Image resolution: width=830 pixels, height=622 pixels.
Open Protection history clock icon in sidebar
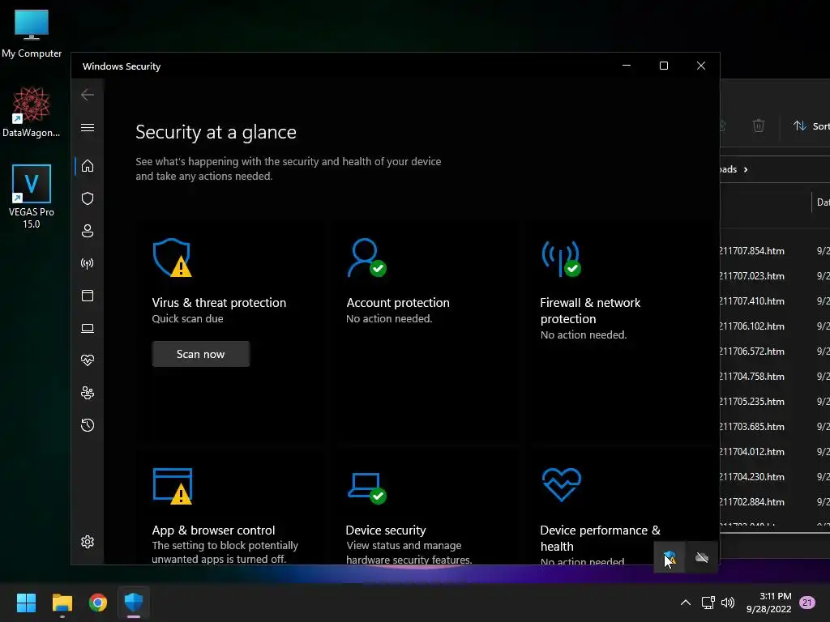click(88, 425)
